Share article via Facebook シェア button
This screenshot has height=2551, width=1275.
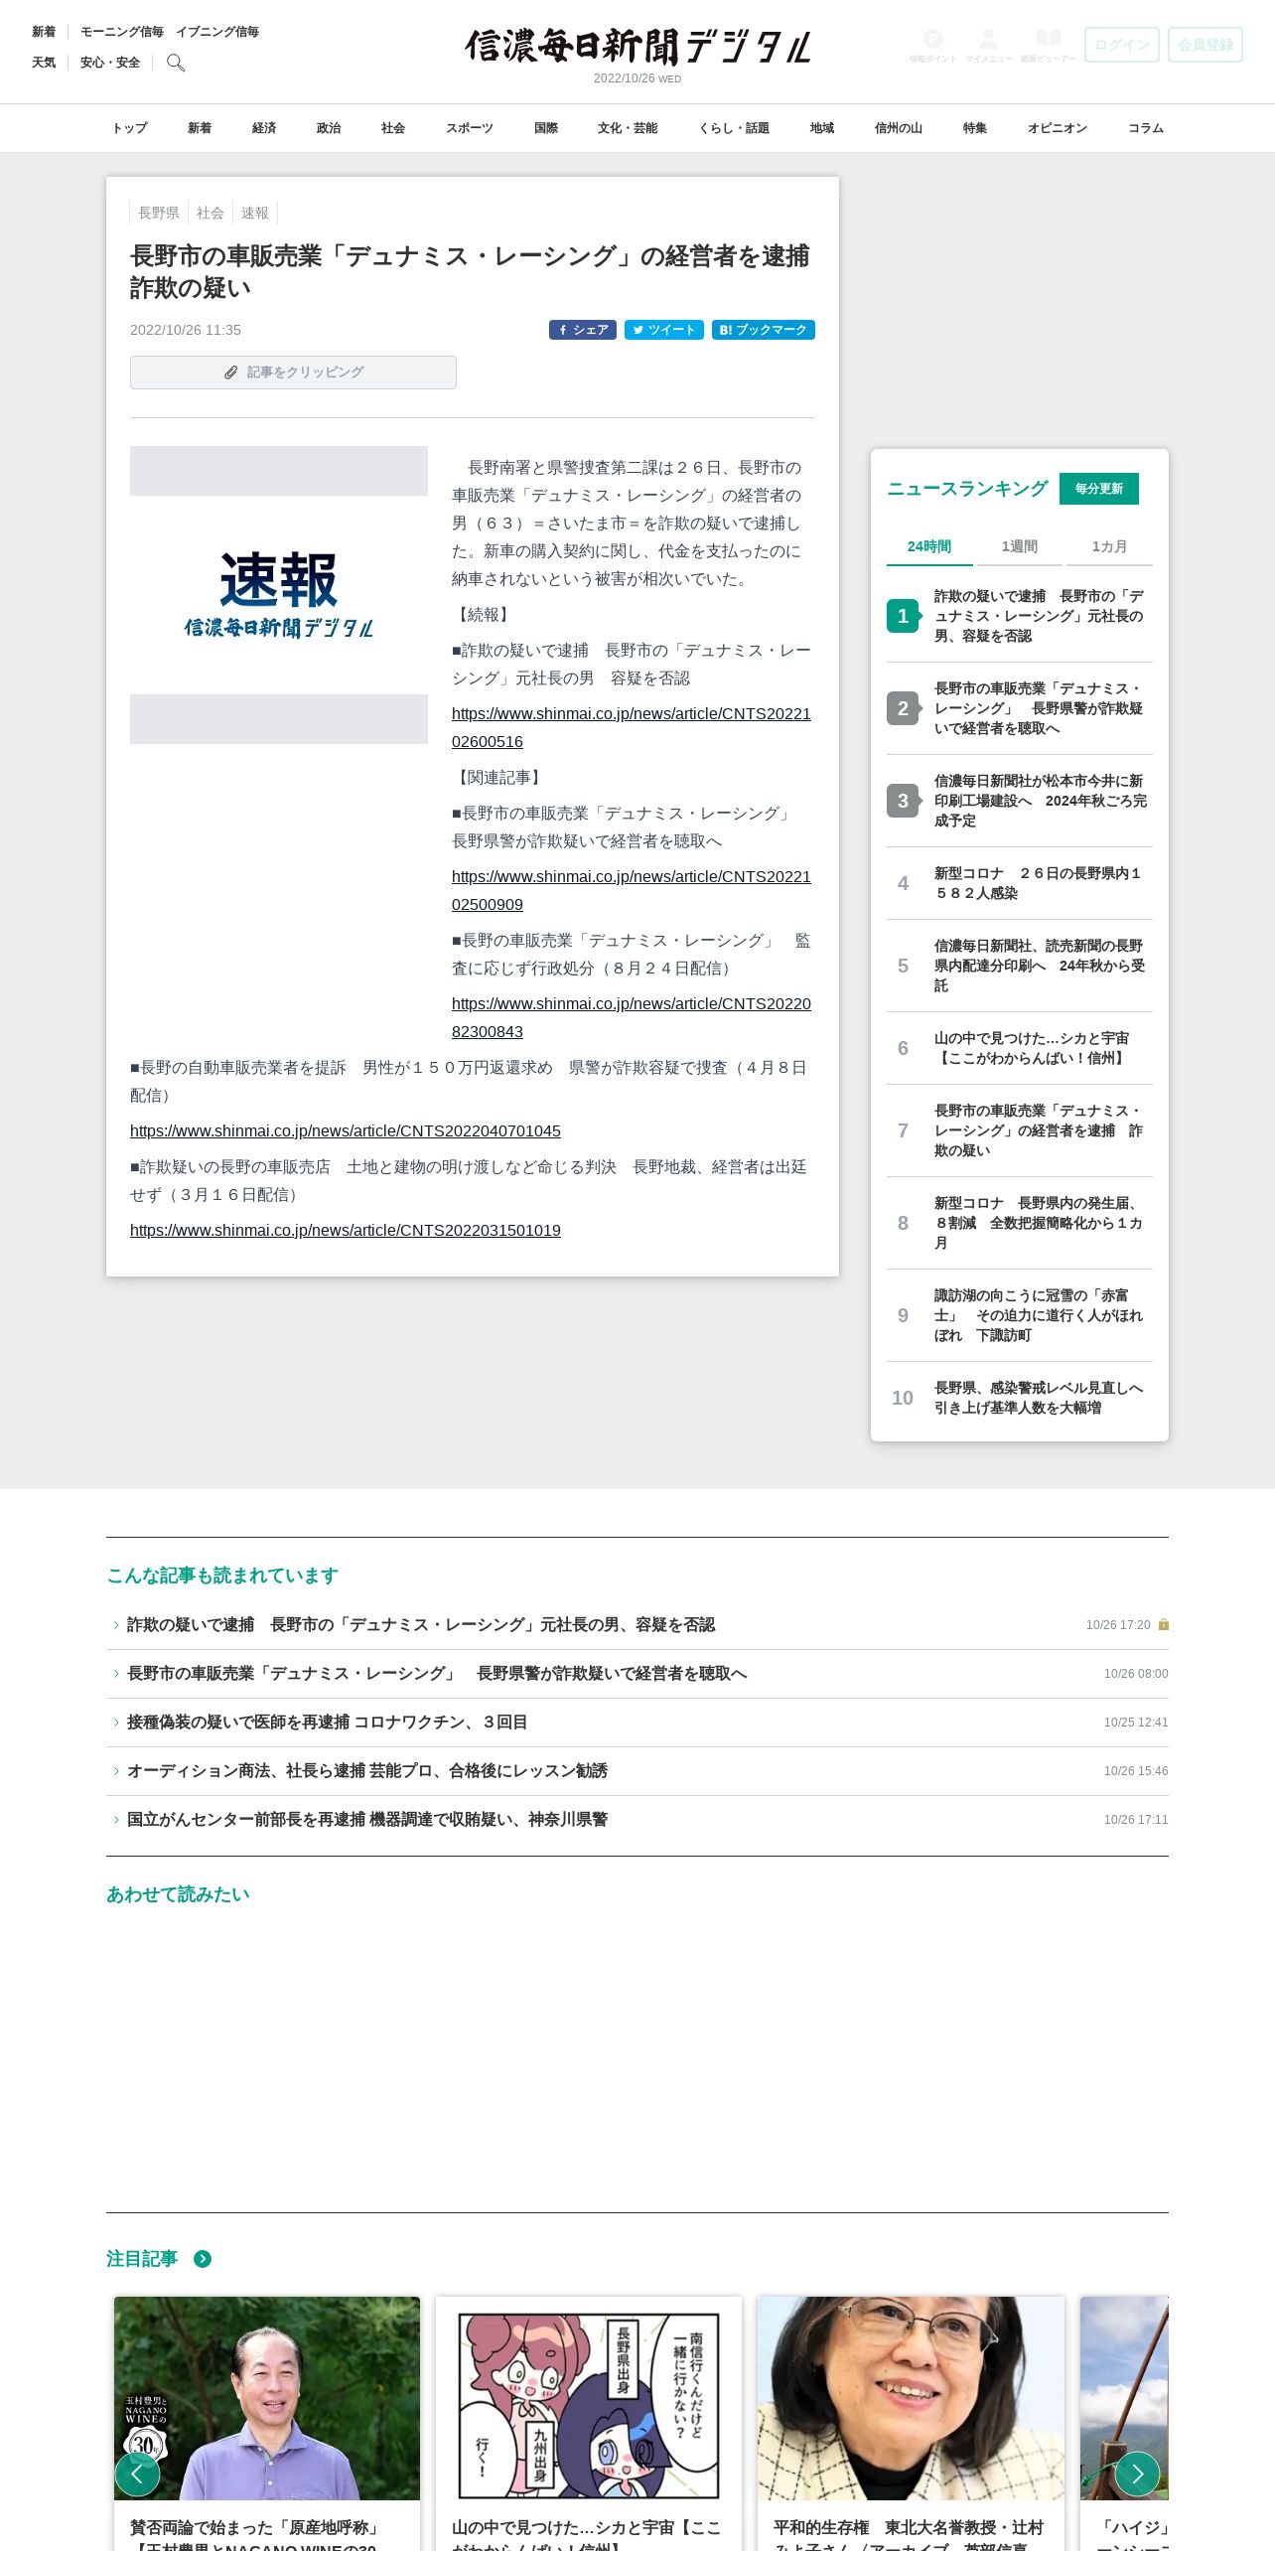click(x=583, y=330)
